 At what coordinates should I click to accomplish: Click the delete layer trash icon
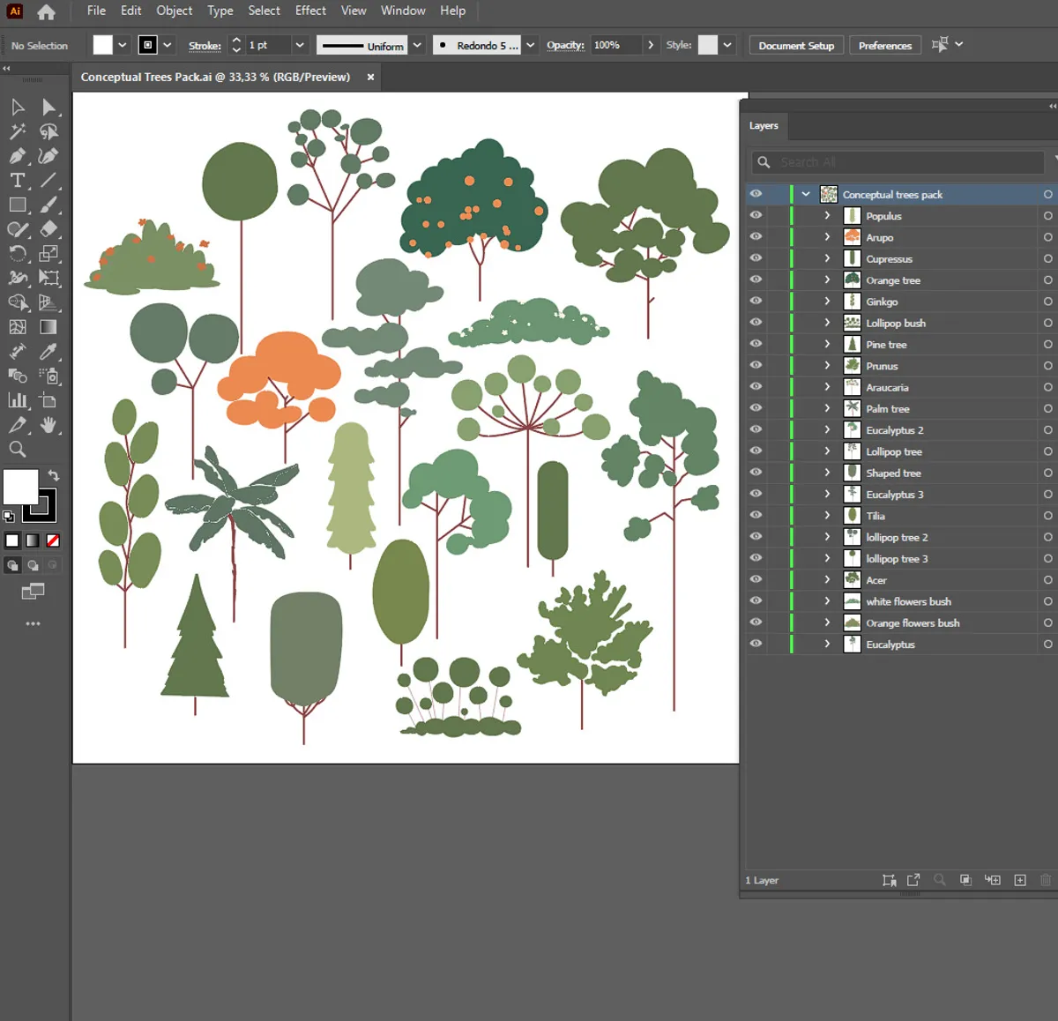(x=1046, y=880)
